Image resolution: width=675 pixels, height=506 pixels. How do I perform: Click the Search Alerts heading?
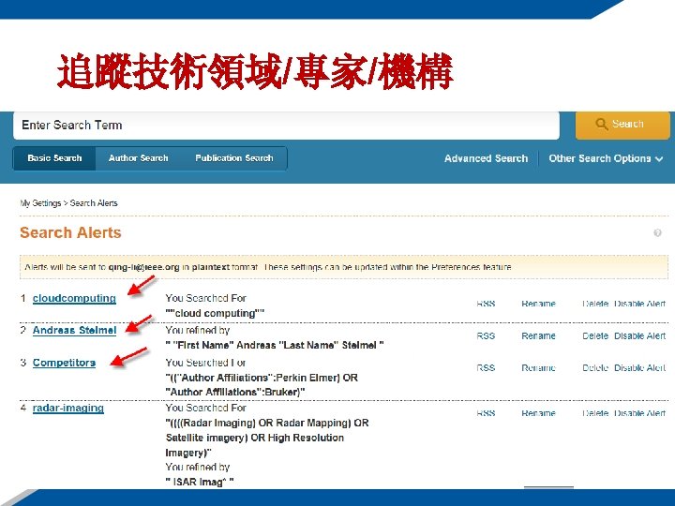coord(70,232)
